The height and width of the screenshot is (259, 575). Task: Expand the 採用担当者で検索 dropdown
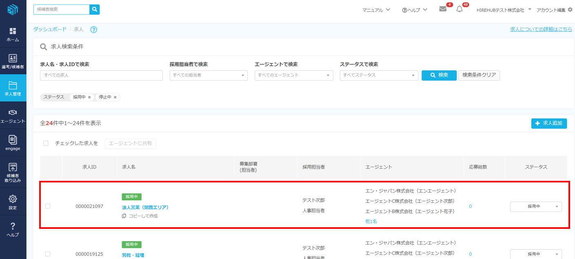click(208, 75)
